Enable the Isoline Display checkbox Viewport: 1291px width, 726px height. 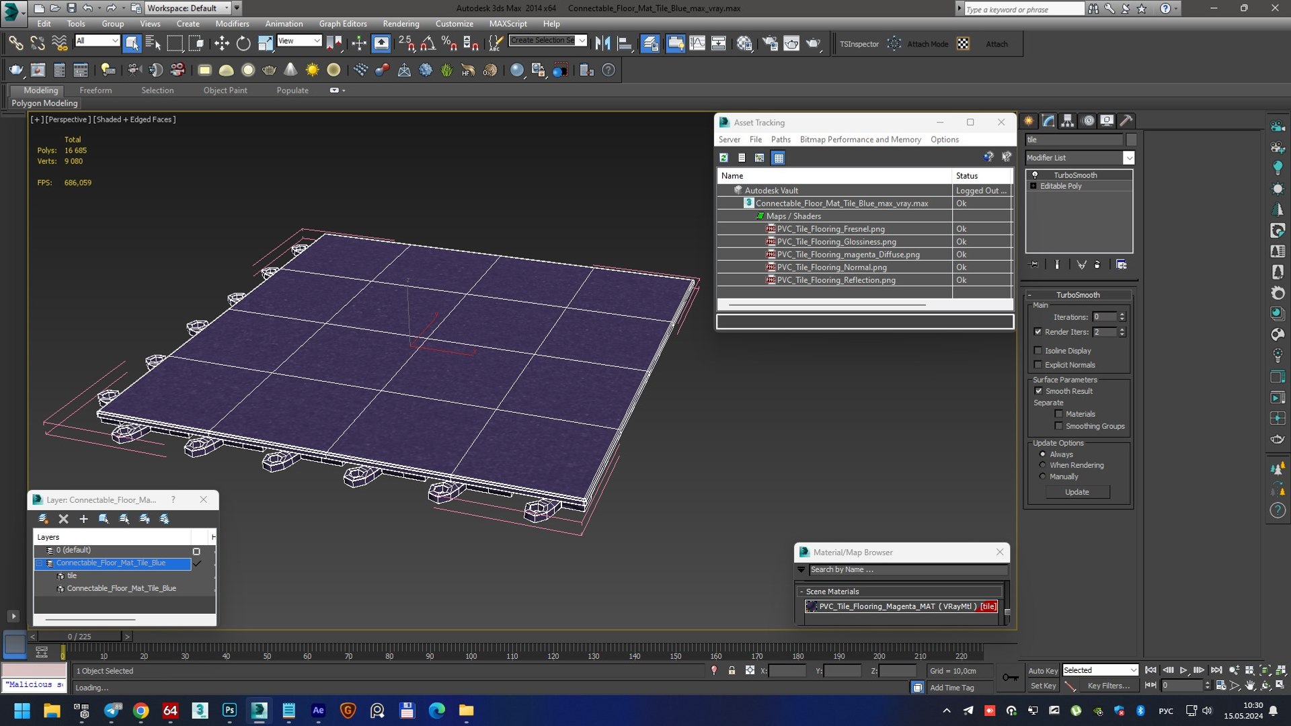[1038, 350]
